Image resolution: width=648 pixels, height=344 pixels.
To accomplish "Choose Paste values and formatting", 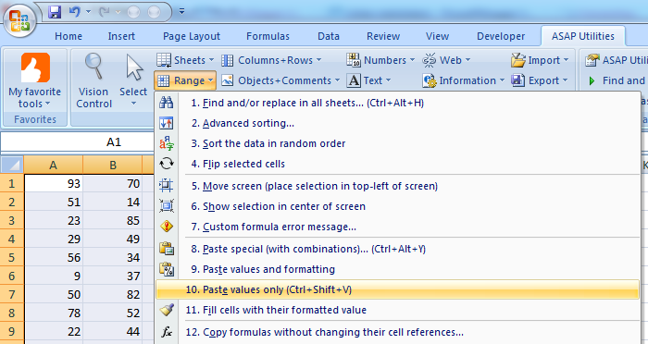I will (397, 269).
